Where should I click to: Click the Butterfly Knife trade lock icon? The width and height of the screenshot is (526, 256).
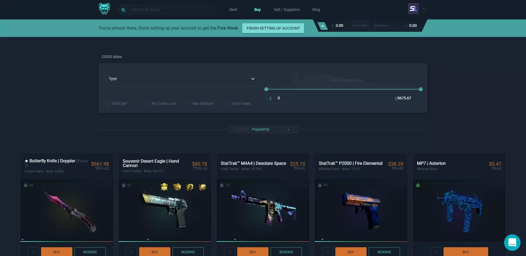click(25, 185)
